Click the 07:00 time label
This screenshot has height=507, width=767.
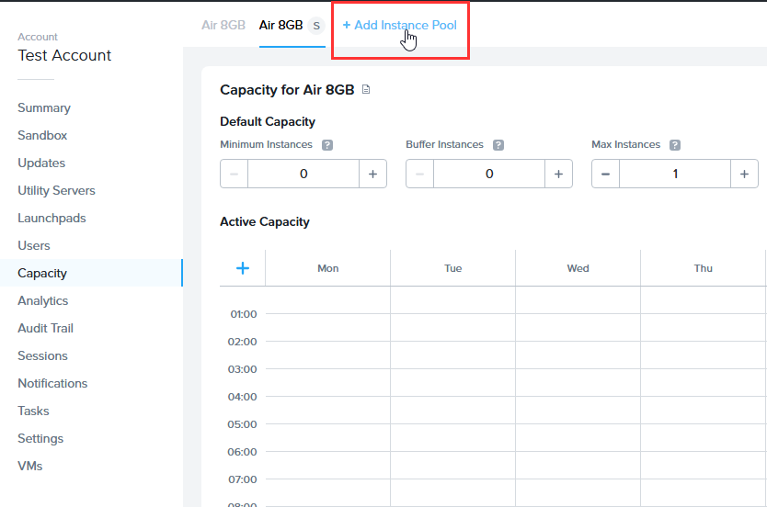click(242, 479)
